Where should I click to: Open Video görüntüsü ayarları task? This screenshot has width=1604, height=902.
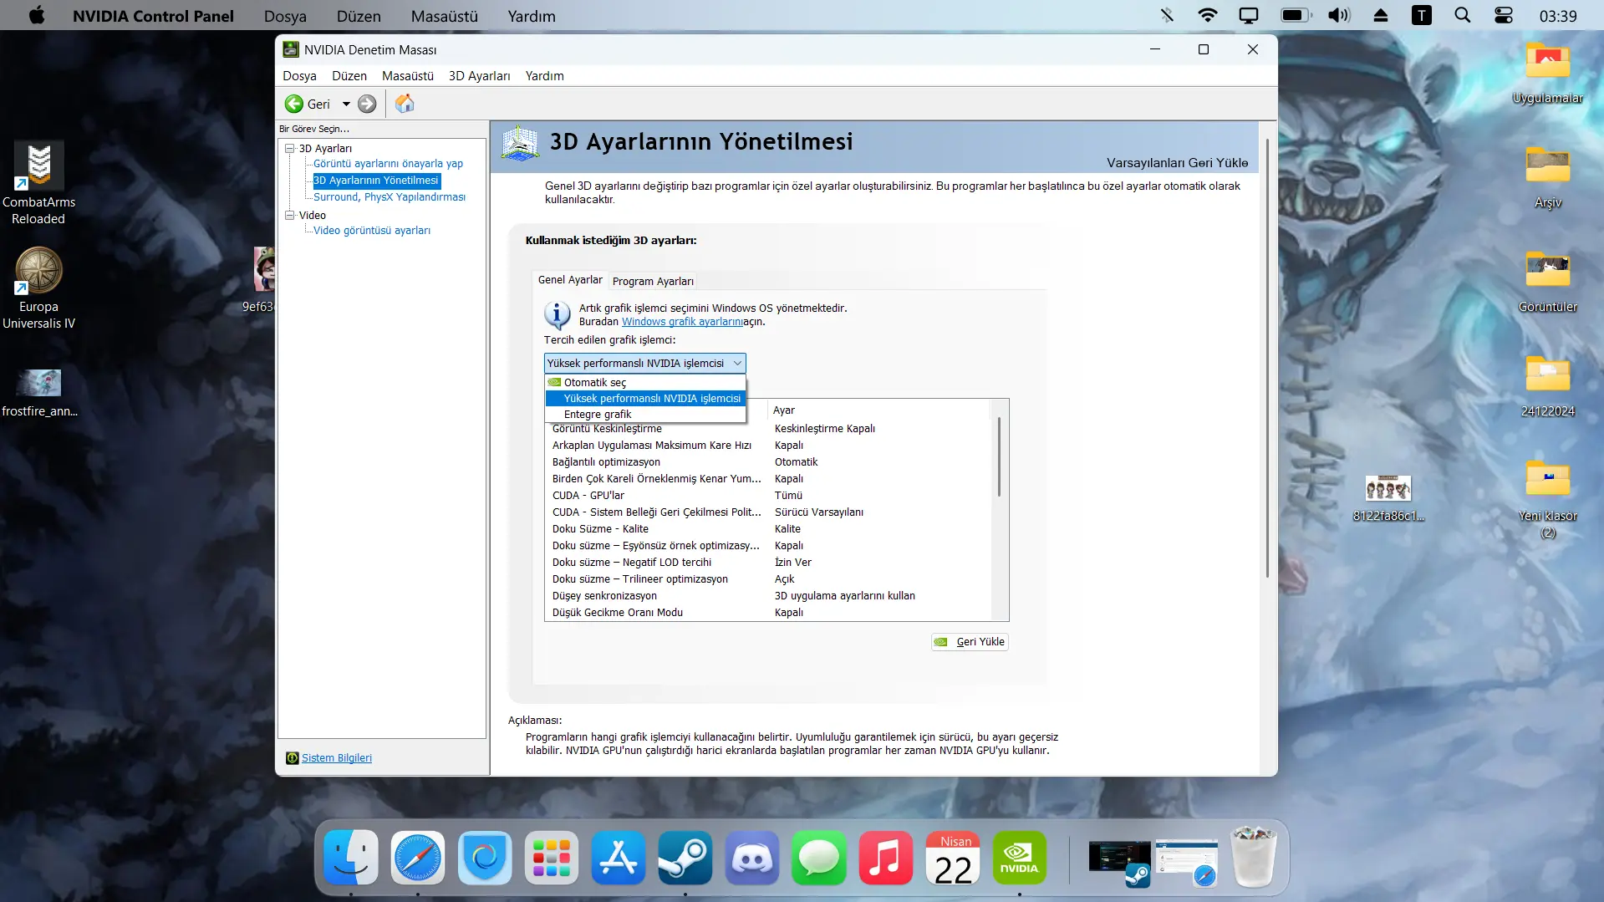372,231
